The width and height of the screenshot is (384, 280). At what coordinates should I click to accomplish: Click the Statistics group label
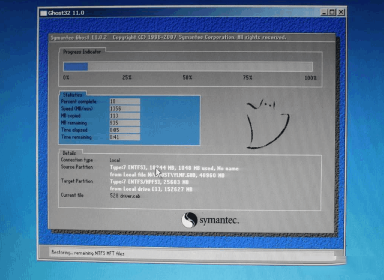(73, 95)
